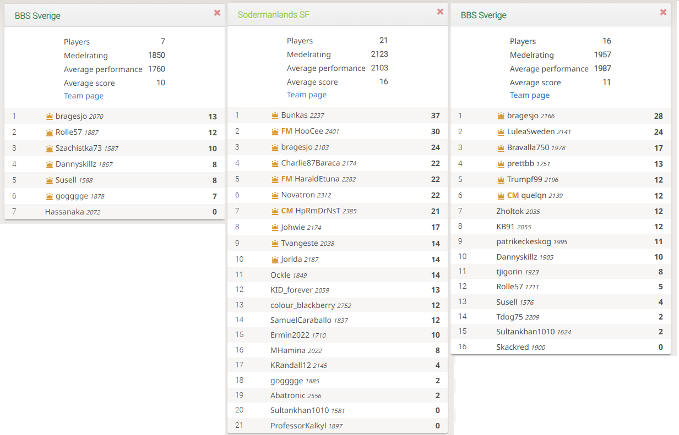679x435 pixels.
Task: Click the crown icon next to Bunkas
Action: click(275, 115)
